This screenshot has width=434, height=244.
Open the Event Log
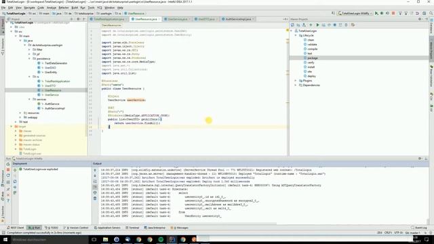(x=419, y=228)
